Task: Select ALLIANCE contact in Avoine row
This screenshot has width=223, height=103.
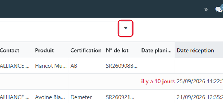Action: (x=15, y=97)
